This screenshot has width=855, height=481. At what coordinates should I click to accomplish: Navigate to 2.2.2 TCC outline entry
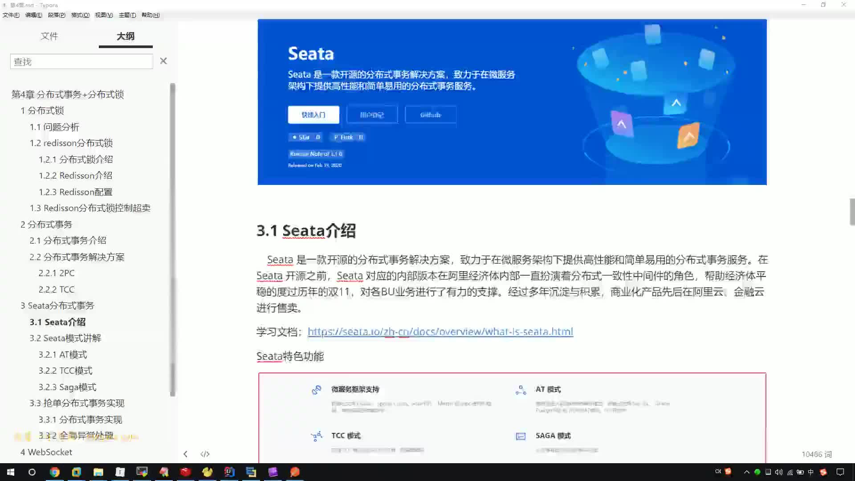pyautogui.click(x=57, y=289)
